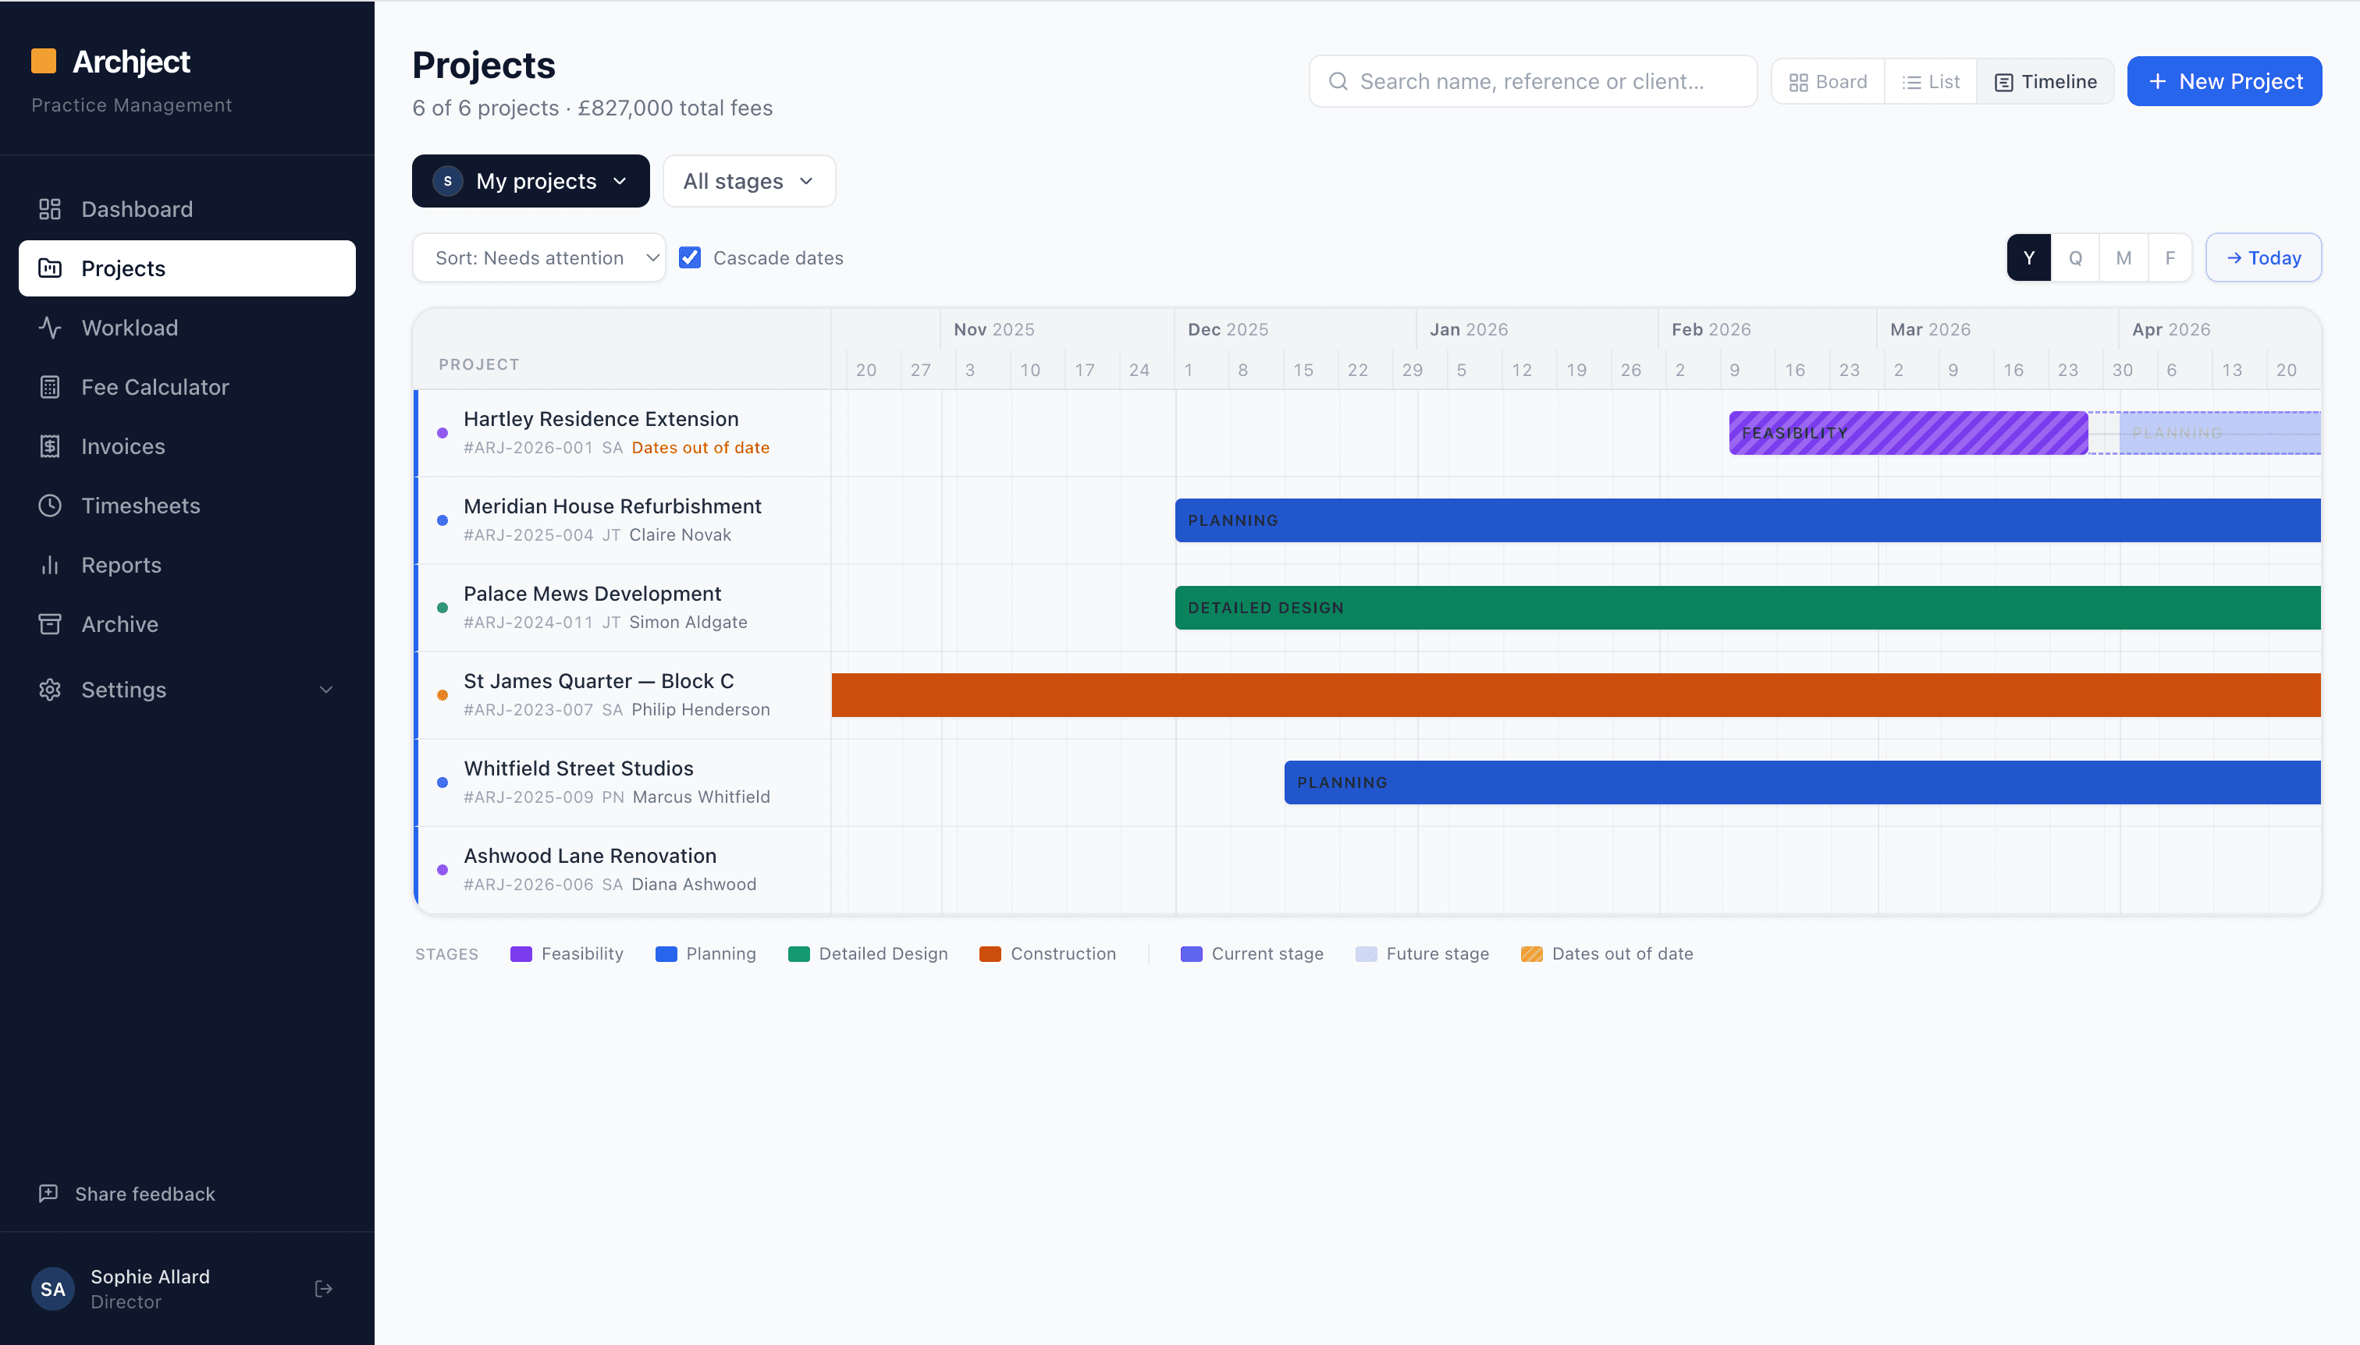The image size is (2360, 1345).
Task: Jump to Today on timeline
Action: click(2263, 257)
